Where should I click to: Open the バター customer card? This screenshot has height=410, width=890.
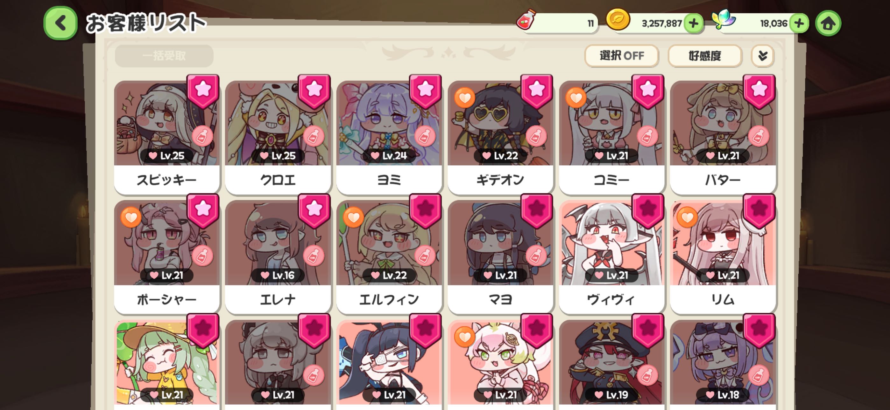tap(723, 137)
